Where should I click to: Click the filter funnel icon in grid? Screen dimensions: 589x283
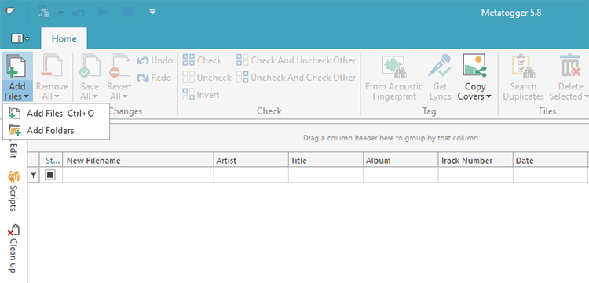coord(34,175)
